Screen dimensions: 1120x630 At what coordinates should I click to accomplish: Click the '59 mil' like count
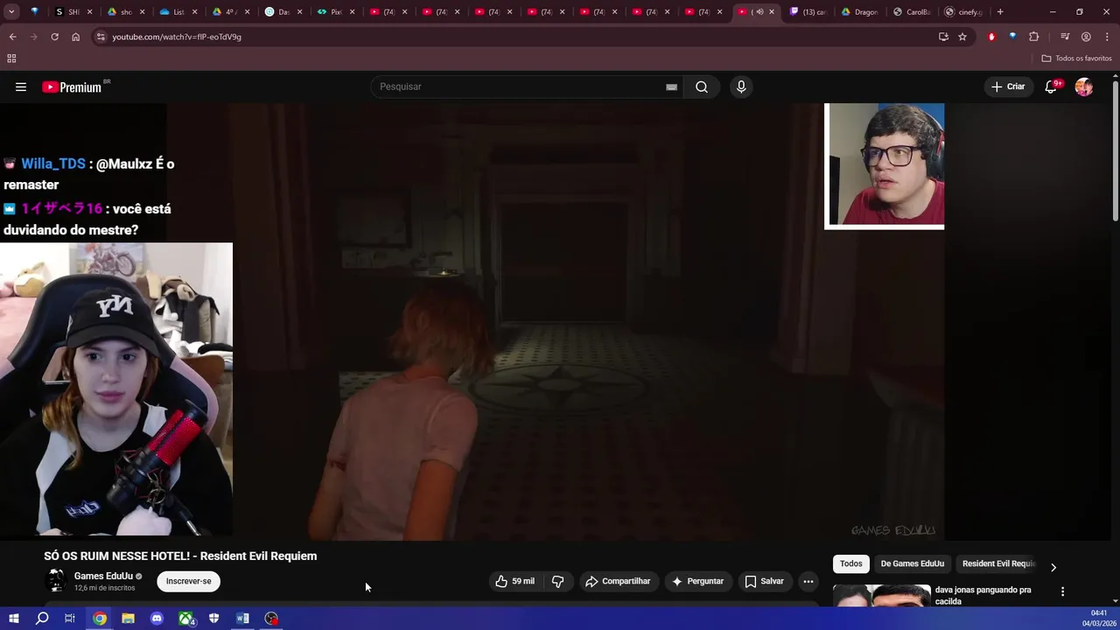pos(523,581)
